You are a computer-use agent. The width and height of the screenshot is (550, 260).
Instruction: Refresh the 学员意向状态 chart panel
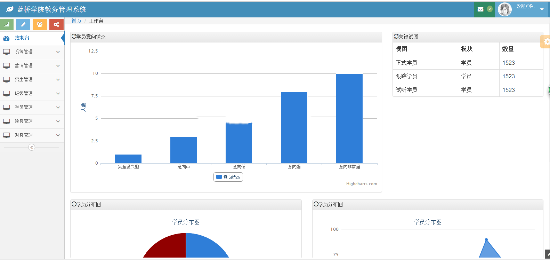[74, 37]
